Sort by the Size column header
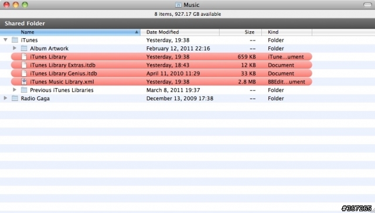Viewport: 375px width, 213px height. tap(241, 32)
